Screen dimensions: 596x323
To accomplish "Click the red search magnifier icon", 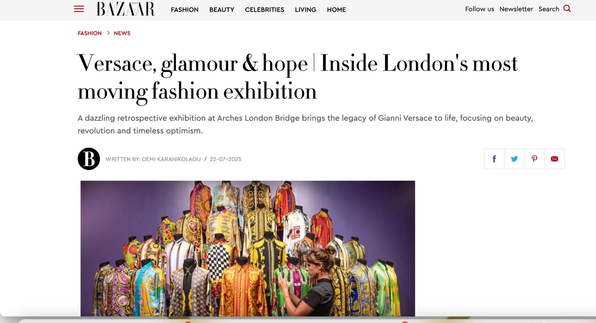I will [567, 8].
